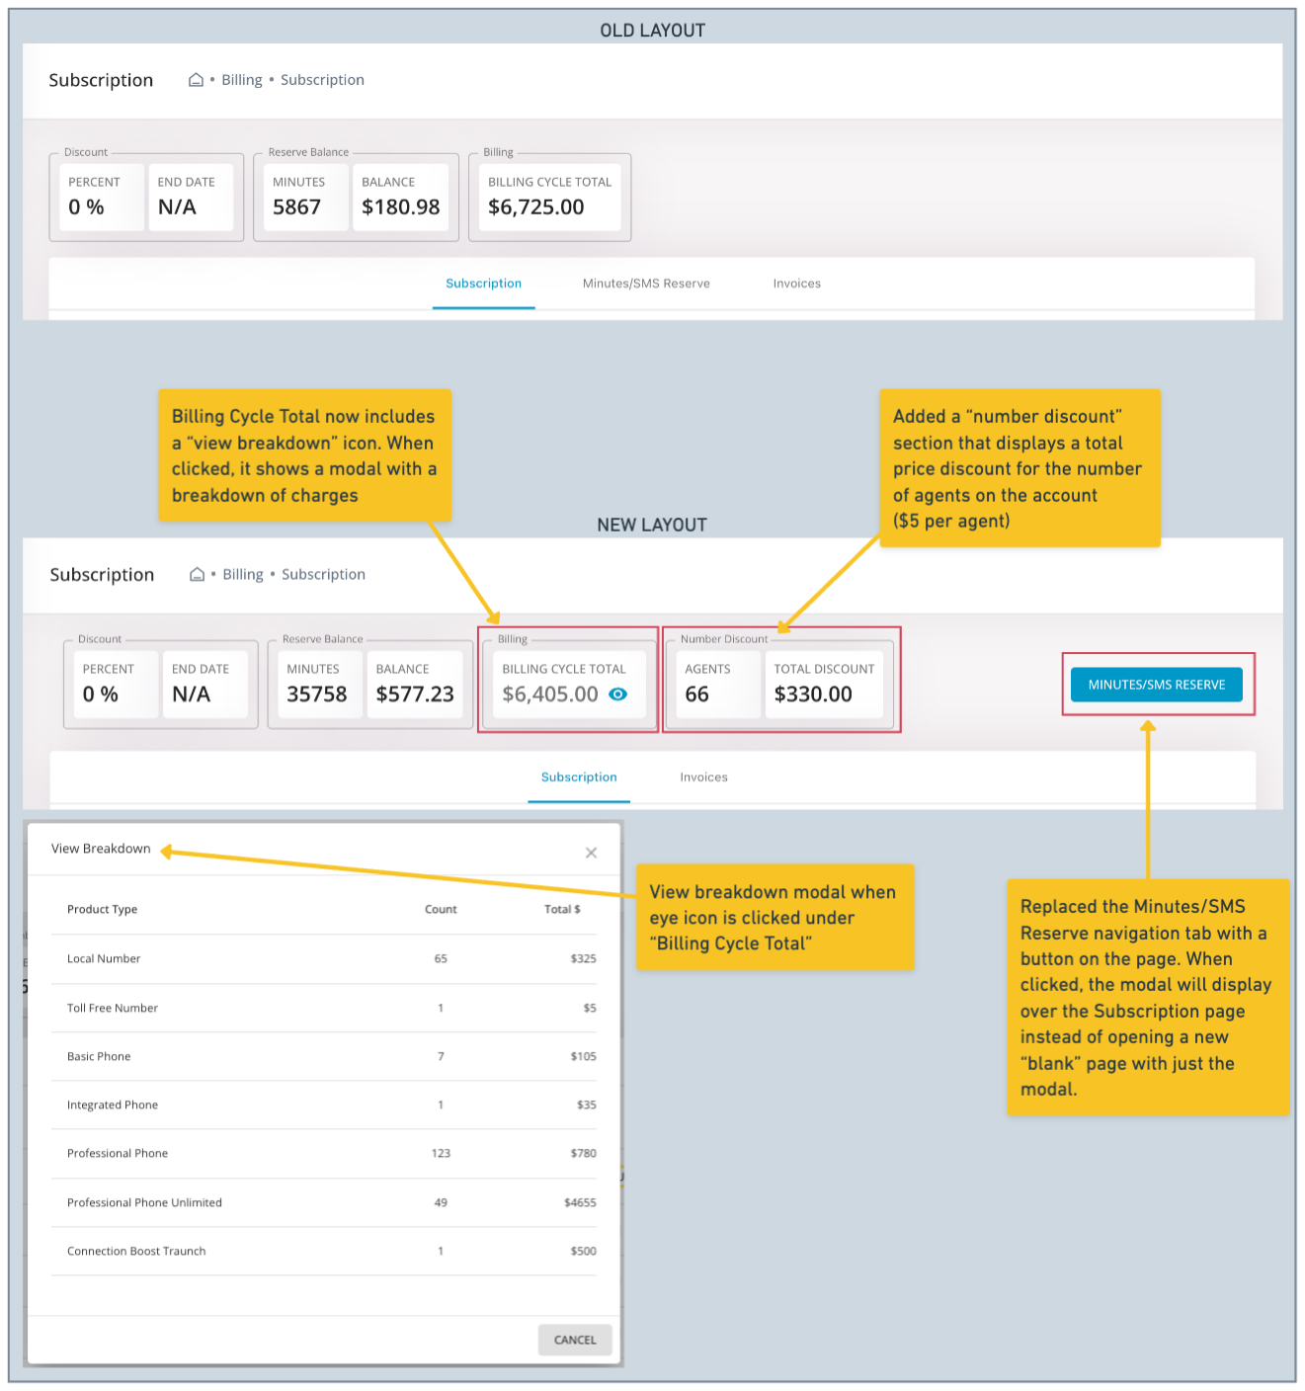Click the Subscription page title in old layout

pos(101,80)
